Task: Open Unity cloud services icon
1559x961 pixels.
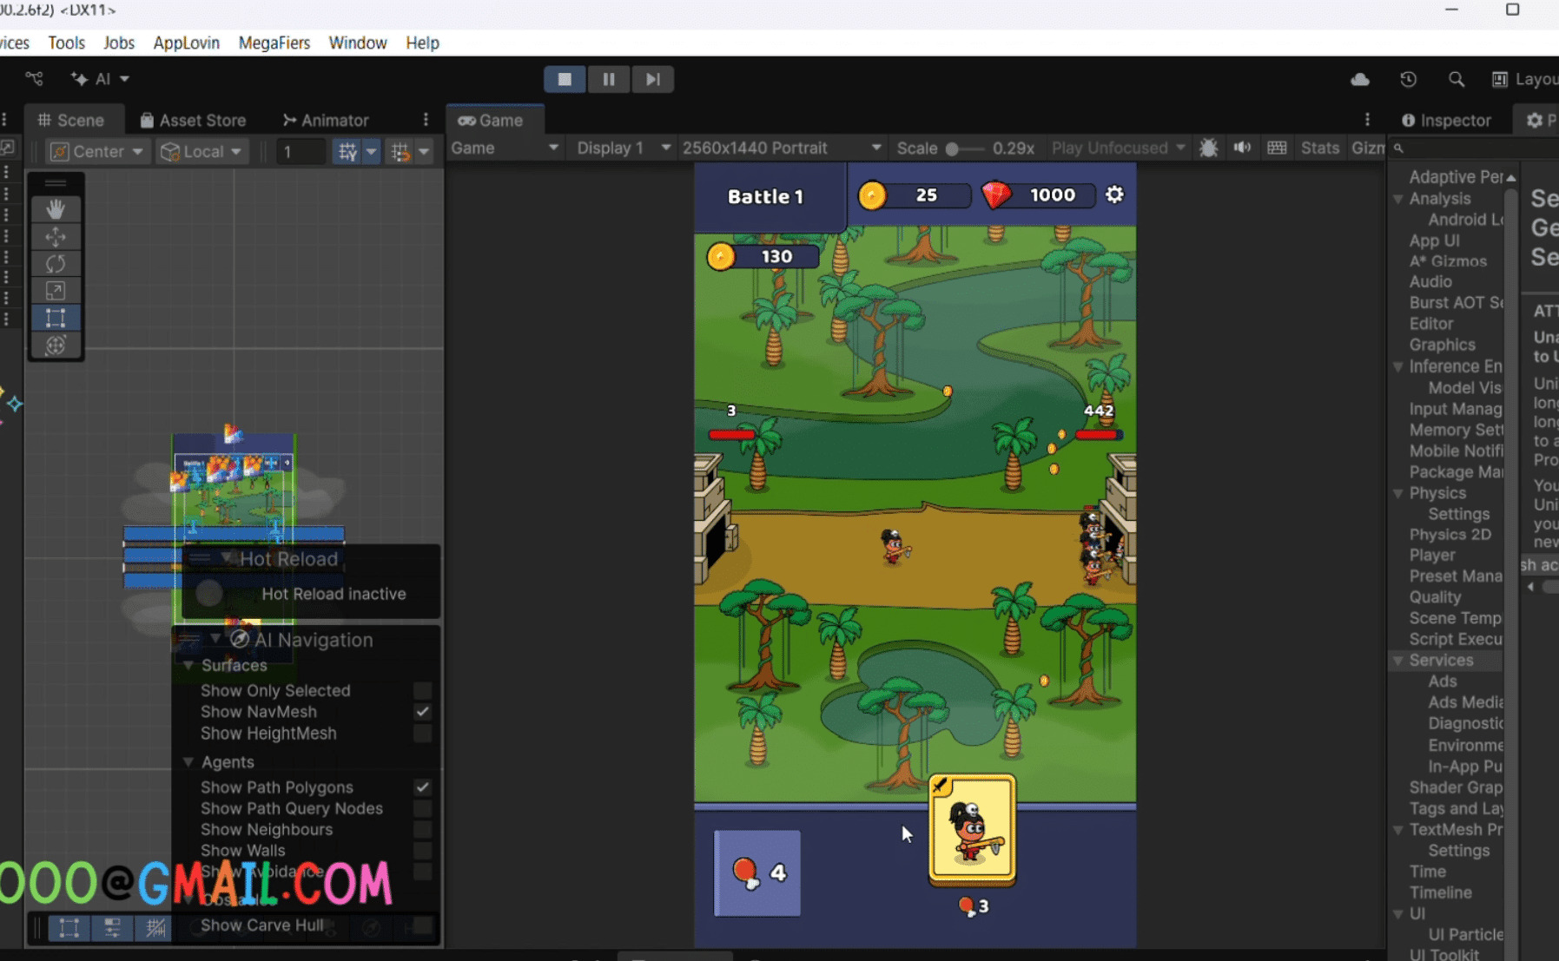Action: tap(1360, 79)
